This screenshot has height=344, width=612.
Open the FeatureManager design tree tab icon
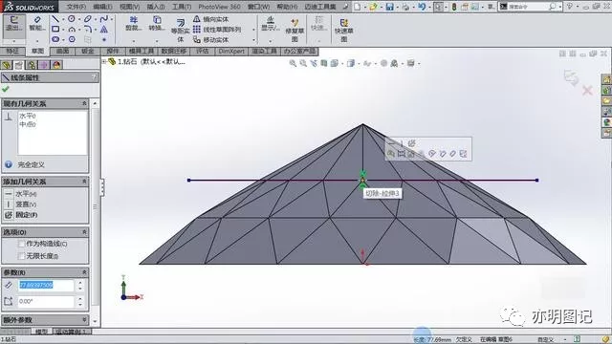(x=7, y=65)
